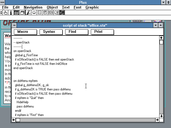The height and width of the screenshot is (128, 171).
Task: Select the foreground card layer tool
Action: click(x=17, y=13)
